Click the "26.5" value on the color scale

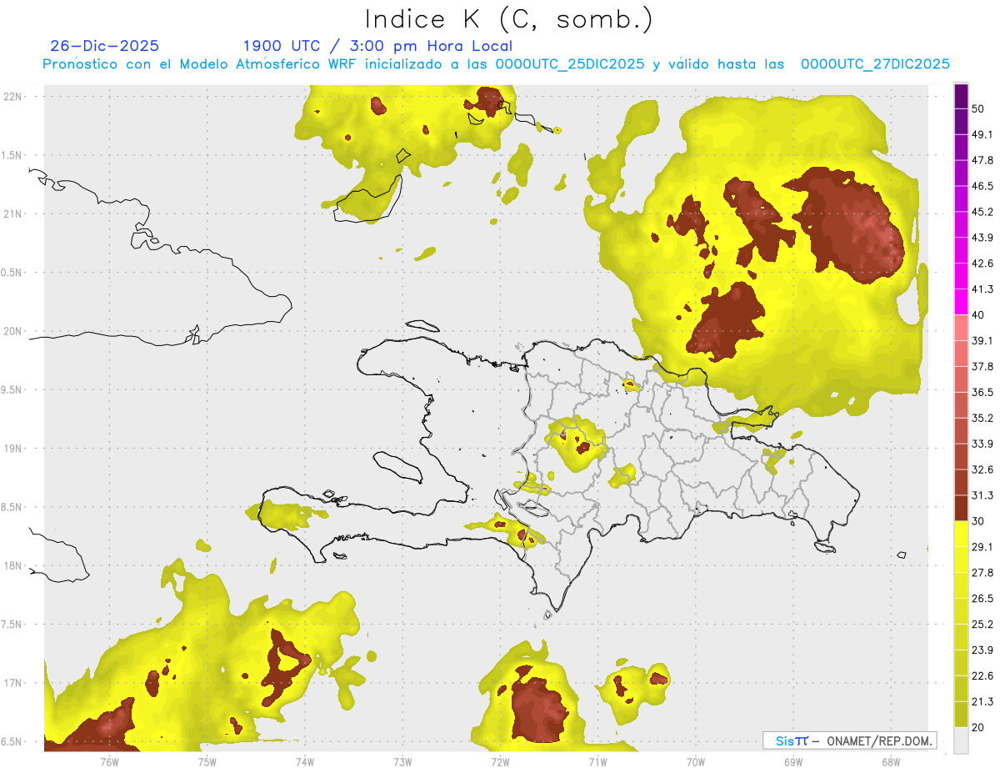(x=983, y=599)
